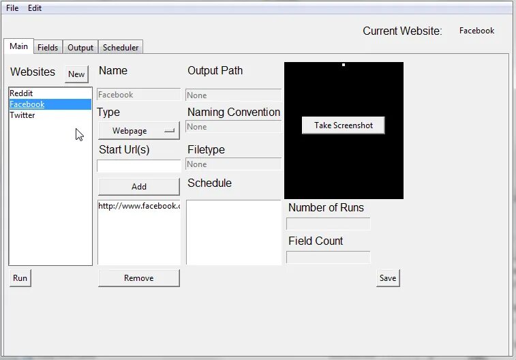This screenshot has height=360, width=516.
Task: Click the Field Count field
Action: 329,257
